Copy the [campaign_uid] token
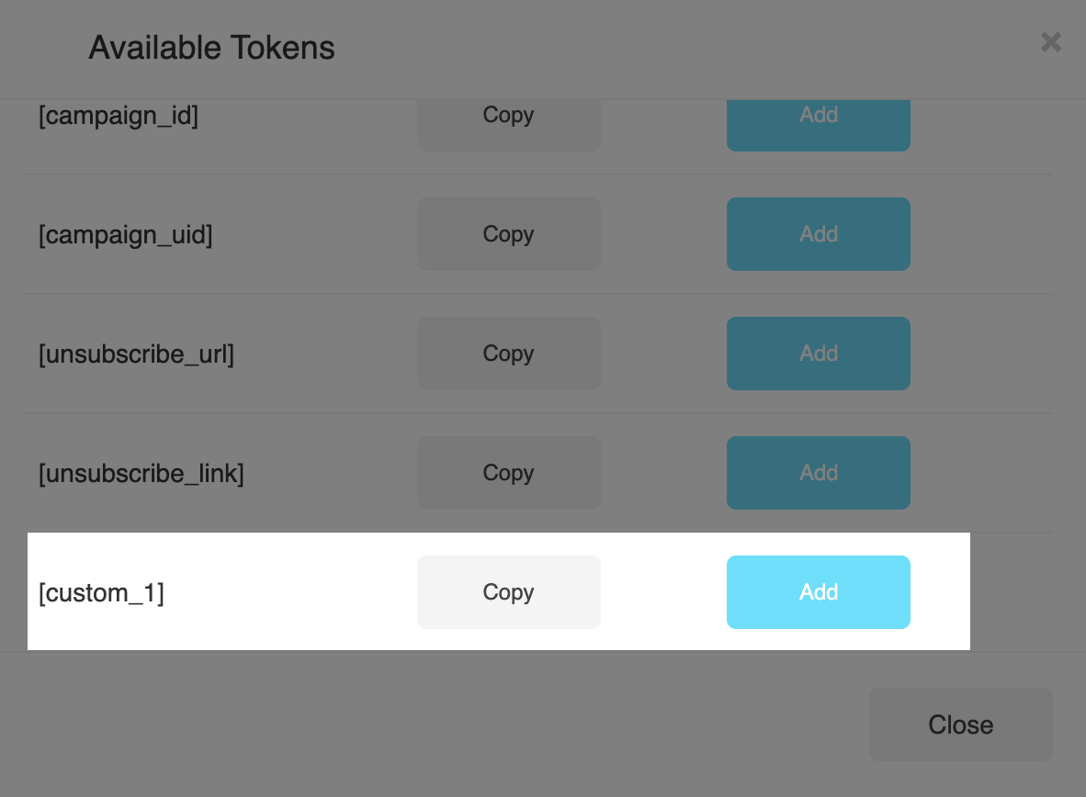Viewport: 1086px width, 797px height. point(508,234)
